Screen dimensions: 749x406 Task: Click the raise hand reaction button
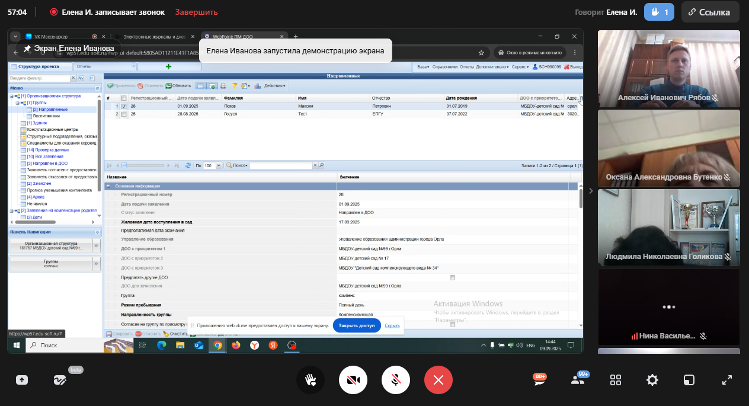(311, 380)
